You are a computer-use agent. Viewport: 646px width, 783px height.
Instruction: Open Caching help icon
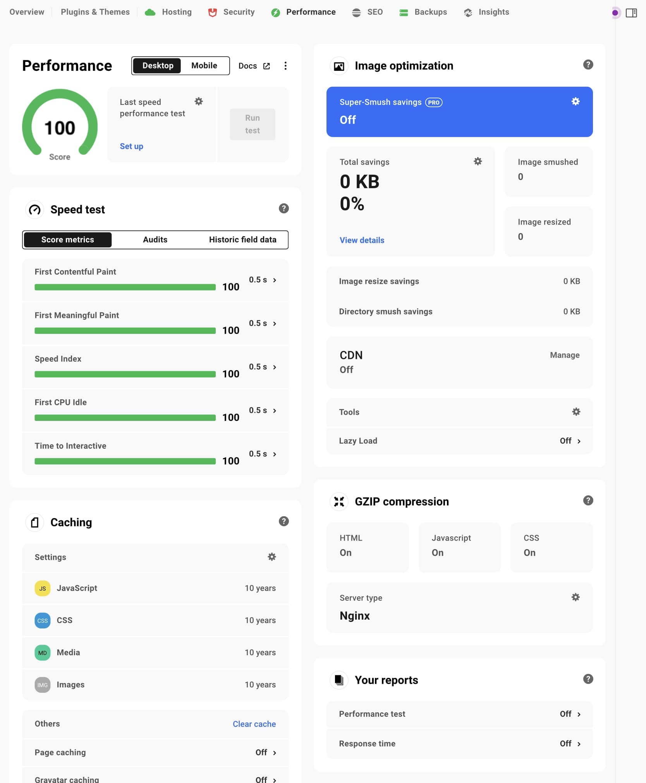(284, 521)
